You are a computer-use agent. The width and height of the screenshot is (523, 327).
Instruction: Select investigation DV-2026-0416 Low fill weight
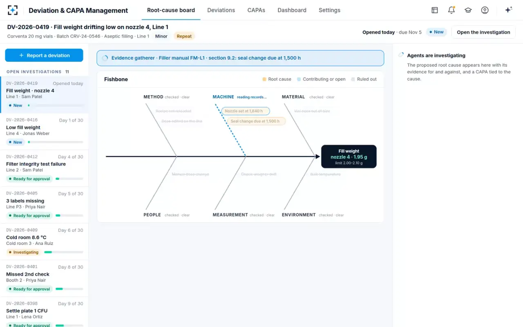pos(44,131)
